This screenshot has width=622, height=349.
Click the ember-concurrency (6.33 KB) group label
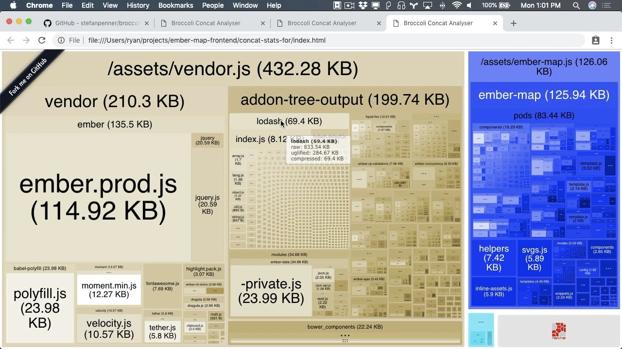[436, 164]
